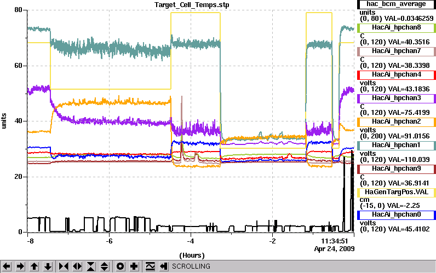Click the 80 y-axis tick label
Screen dimensions: 436x273
point(18,10)
